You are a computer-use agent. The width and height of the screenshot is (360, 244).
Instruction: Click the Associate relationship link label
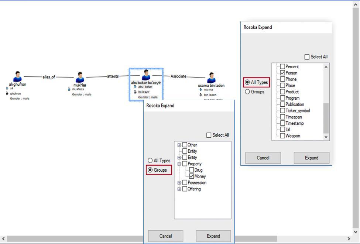click(x=178, y=76)
